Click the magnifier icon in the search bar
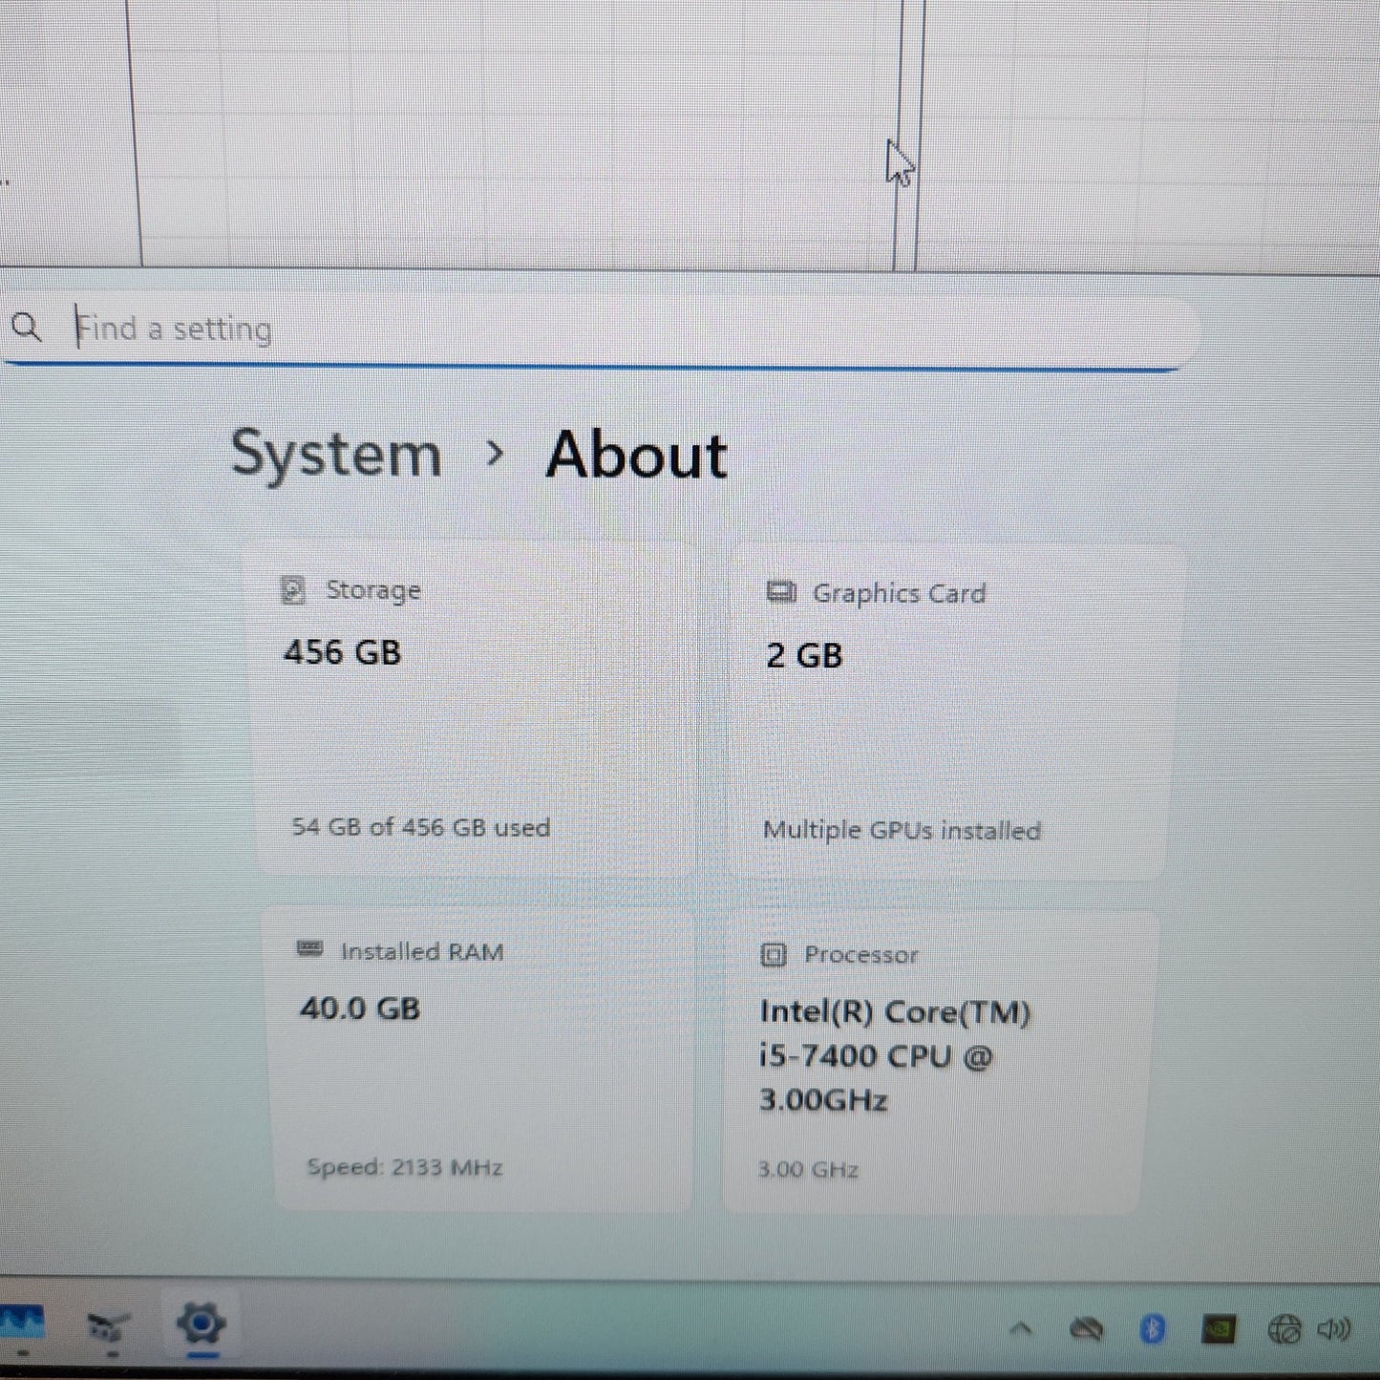Screen dimensions: 1380x1380 tap(27, 329)
